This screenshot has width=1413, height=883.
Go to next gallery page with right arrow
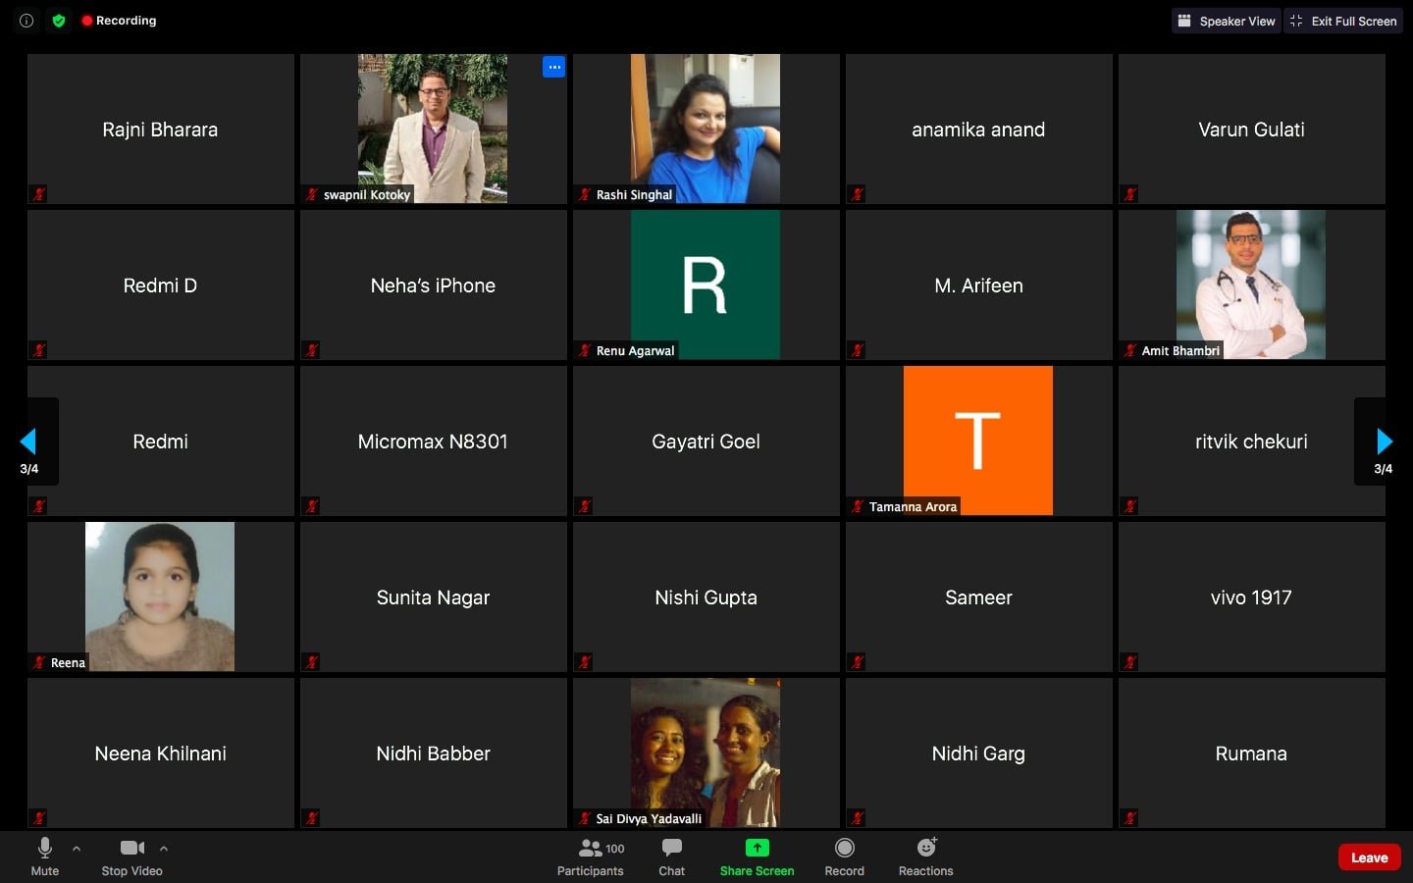tap(1384, 441)
